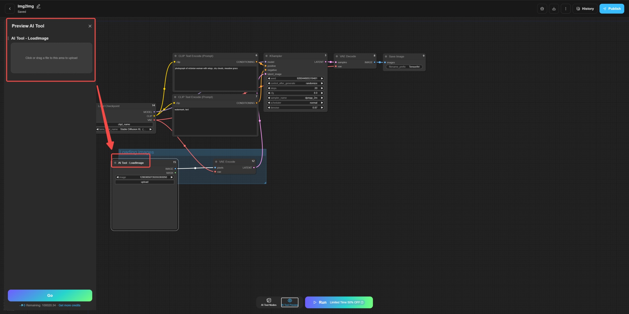The image size is (629, 314).
Task: Click right arrow on scheduler selector
Action: point(322,103)
